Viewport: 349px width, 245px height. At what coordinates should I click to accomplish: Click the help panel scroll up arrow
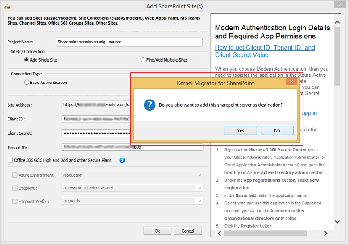click(337, 22)
